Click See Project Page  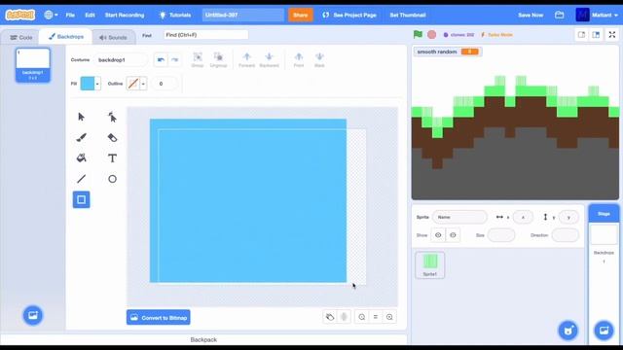coord(349,16)
